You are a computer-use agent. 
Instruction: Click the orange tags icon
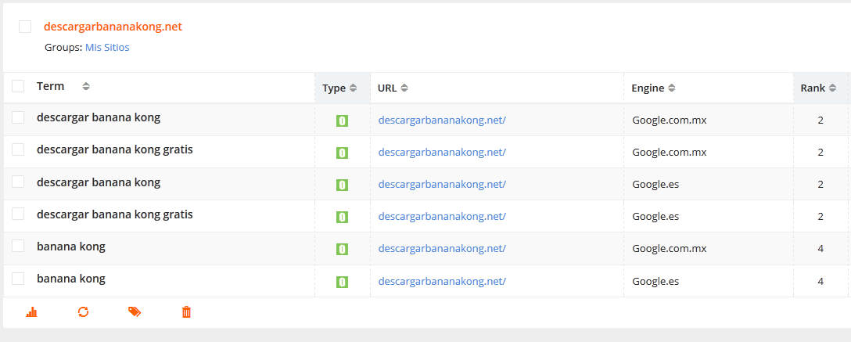[135, 312]
